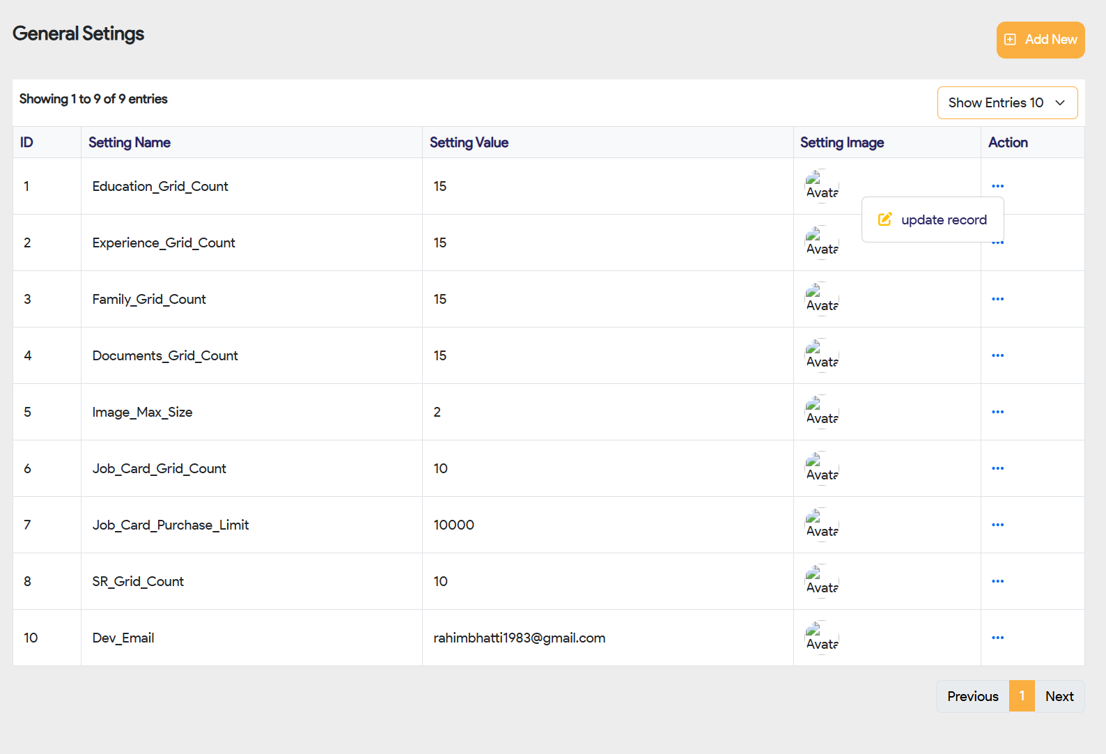Open action menu for Education_Grid_Count row
The image size is (1106, 754).
(997, 186)
